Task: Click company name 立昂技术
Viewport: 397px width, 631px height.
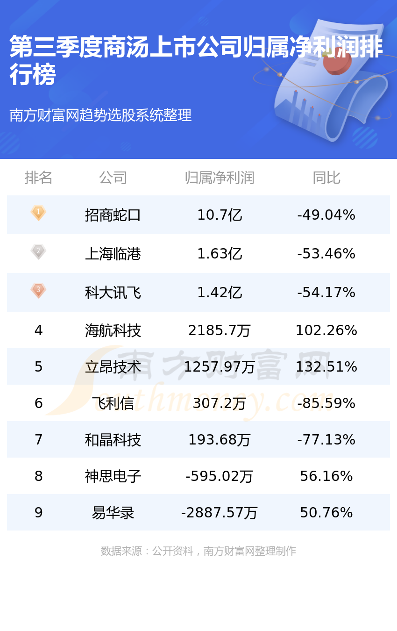Action: [x=113, y=367]
